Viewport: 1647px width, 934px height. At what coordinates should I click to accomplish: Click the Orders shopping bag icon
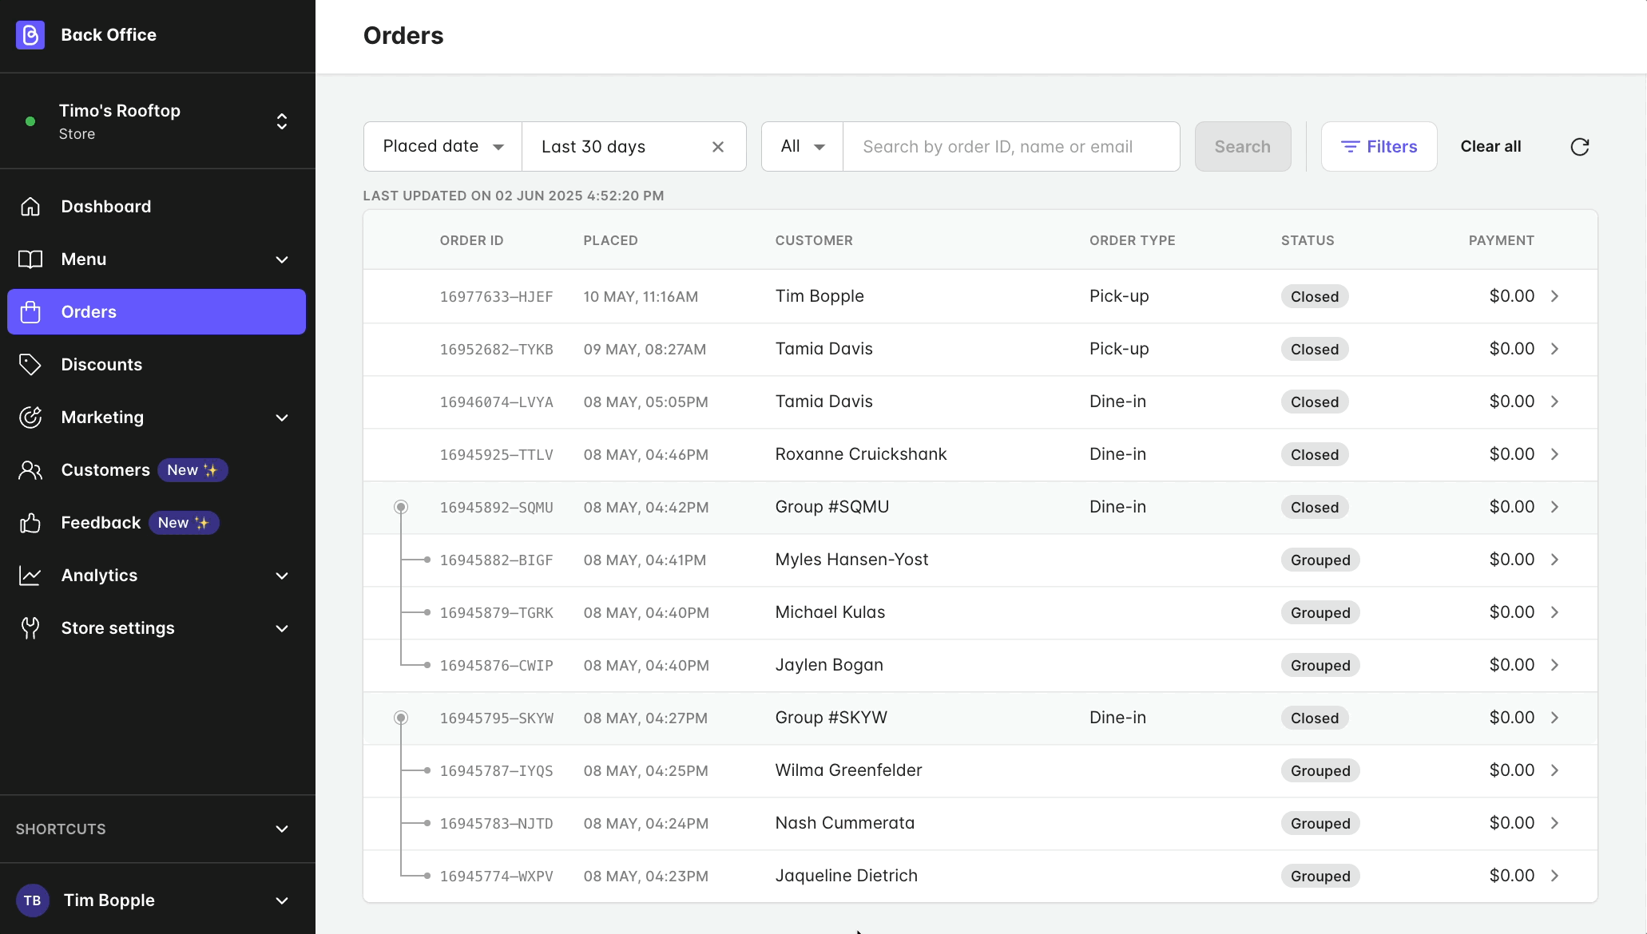click(x=30, y=312)
